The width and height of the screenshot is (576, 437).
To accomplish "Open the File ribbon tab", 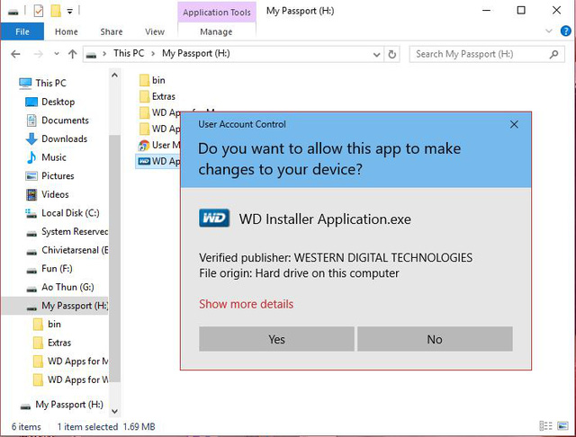I will [x=22, y=31].
